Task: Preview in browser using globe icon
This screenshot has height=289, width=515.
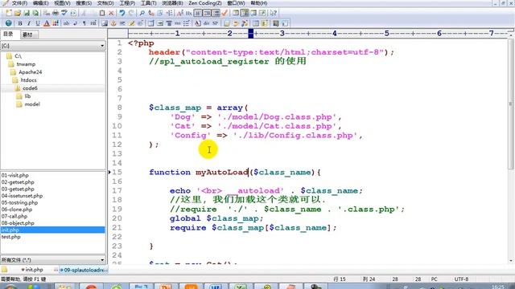Action: point(9,23)
